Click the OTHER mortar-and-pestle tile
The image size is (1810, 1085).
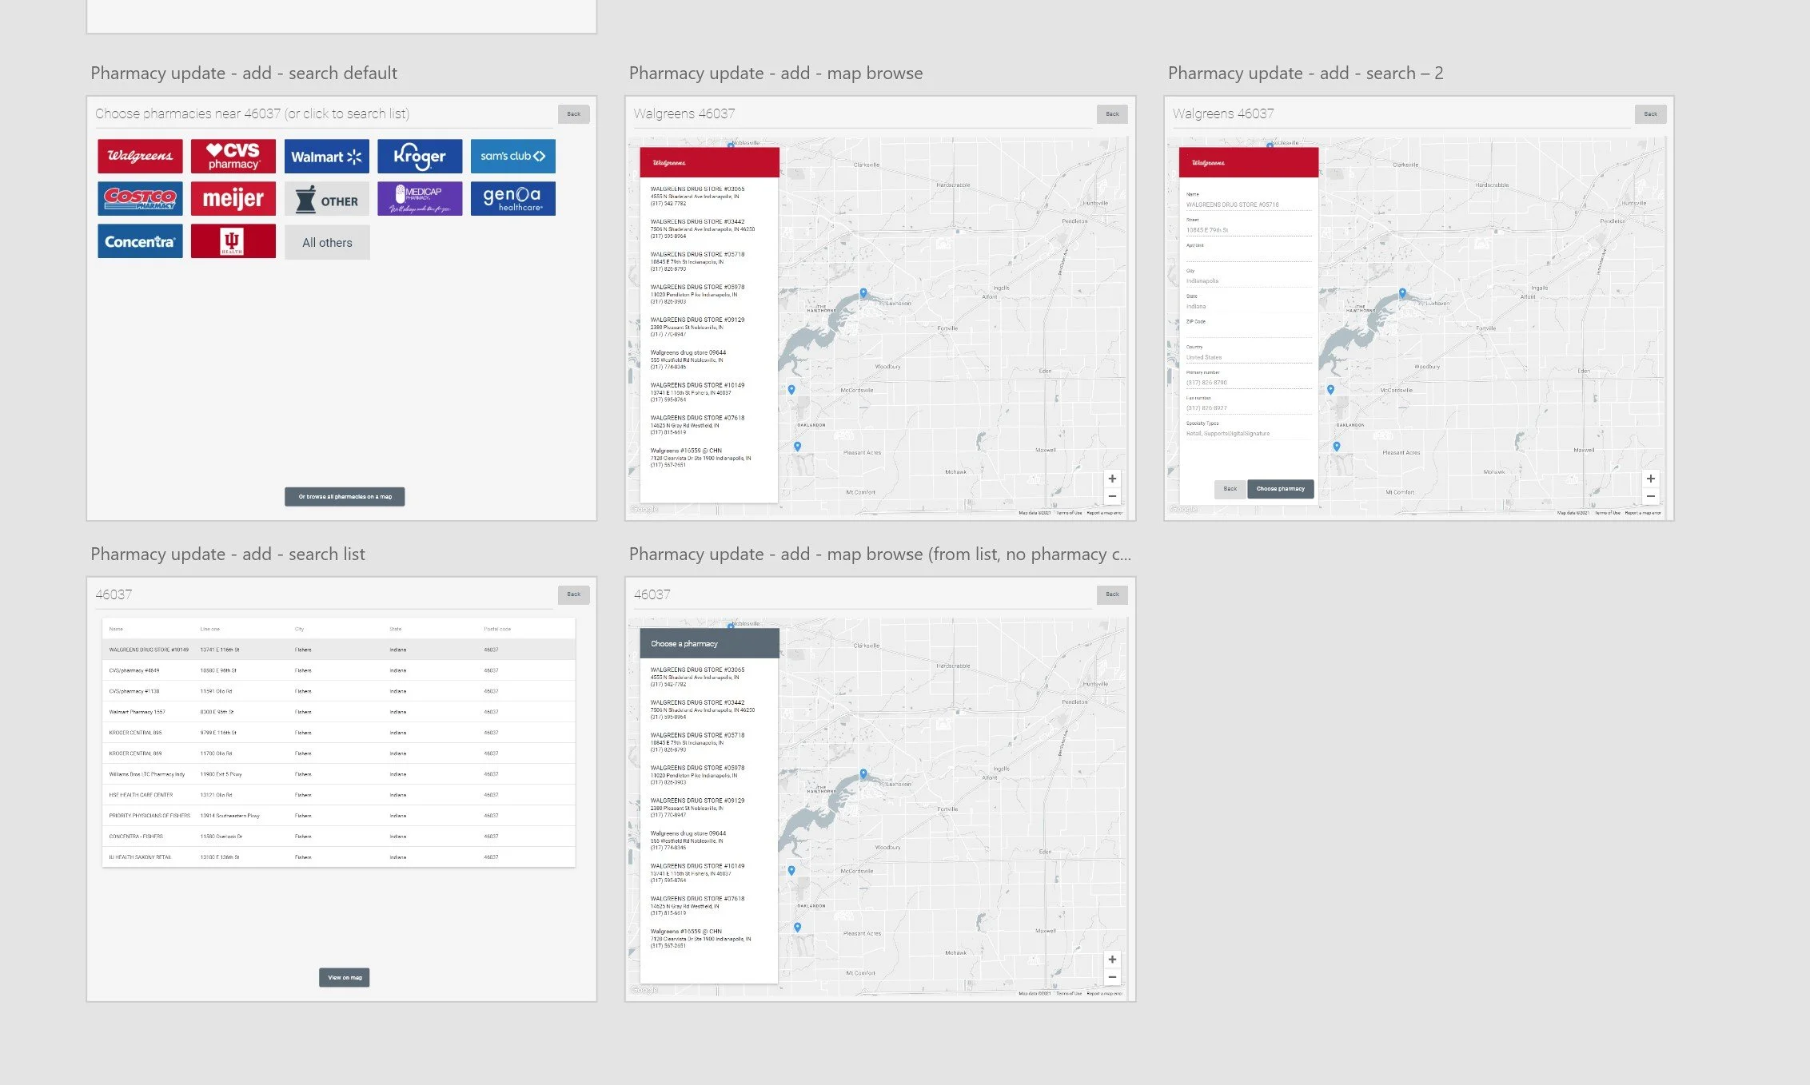coord(326,200)
